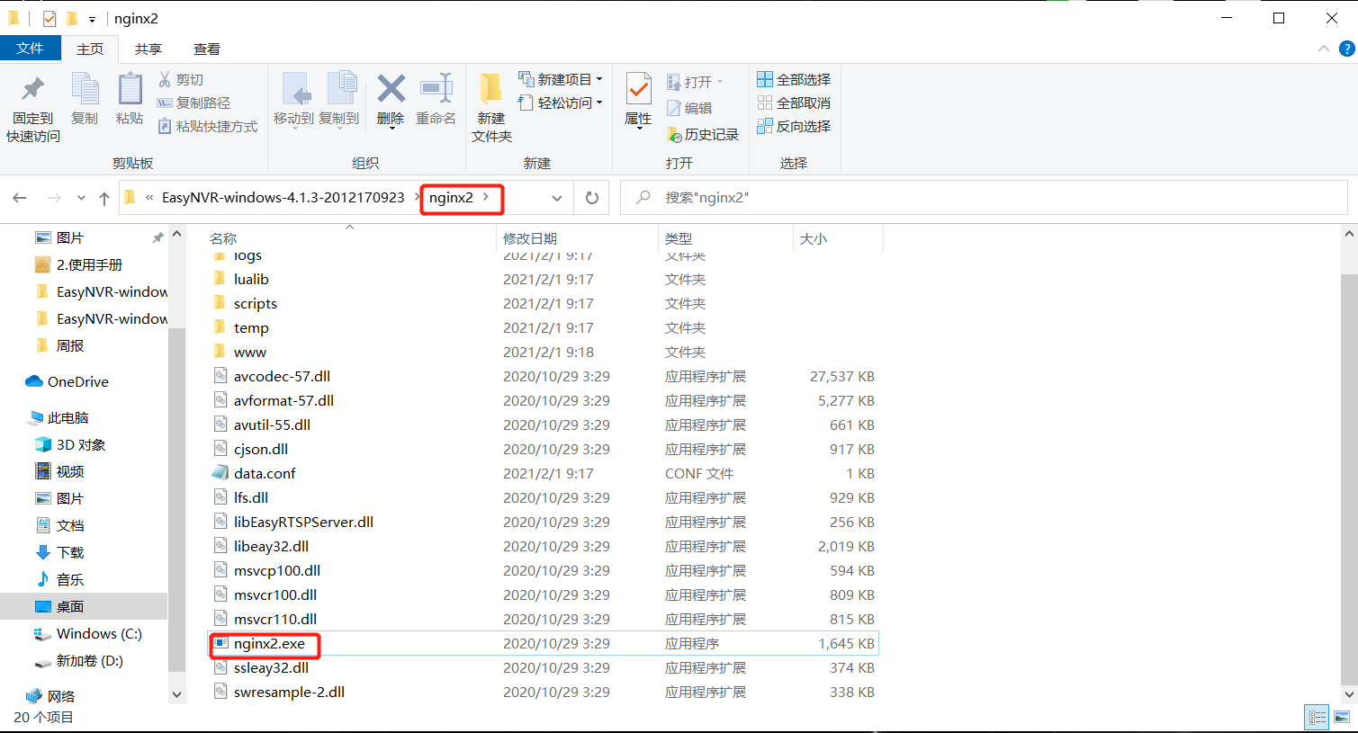Click the Move to (移动到) icon
The width and height of the screenshot is (1358, 733).
[294, 89]
